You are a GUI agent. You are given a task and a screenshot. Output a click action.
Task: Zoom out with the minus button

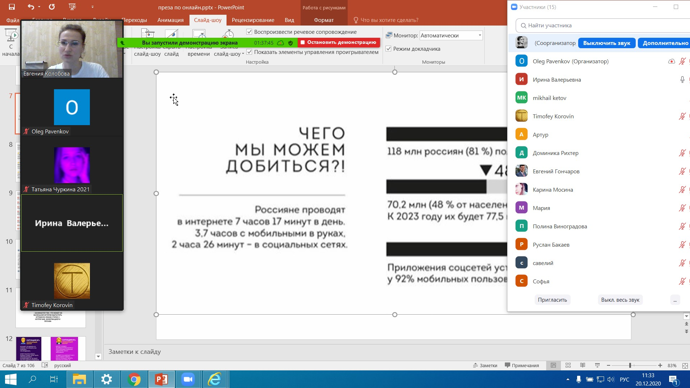click(x=608, y=365)
